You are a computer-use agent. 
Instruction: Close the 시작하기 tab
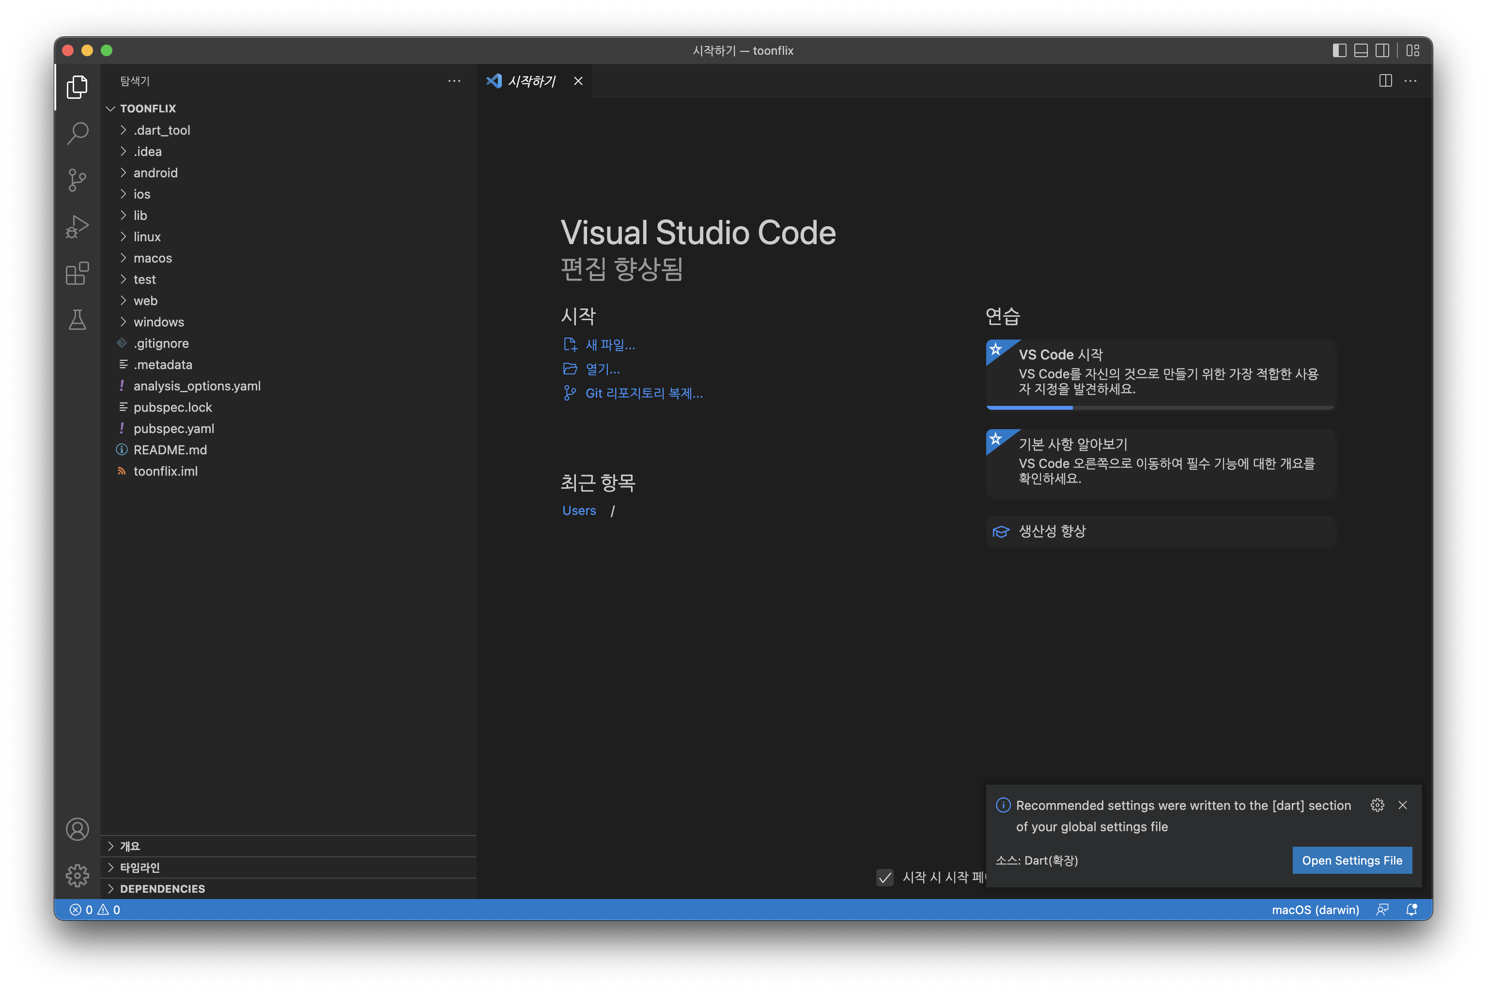click(578, 80)
